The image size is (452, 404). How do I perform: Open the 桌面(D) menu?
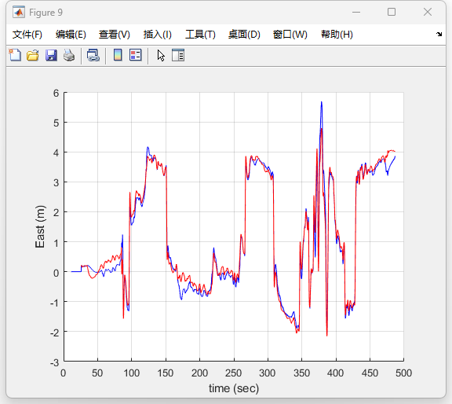coord(244,35)
